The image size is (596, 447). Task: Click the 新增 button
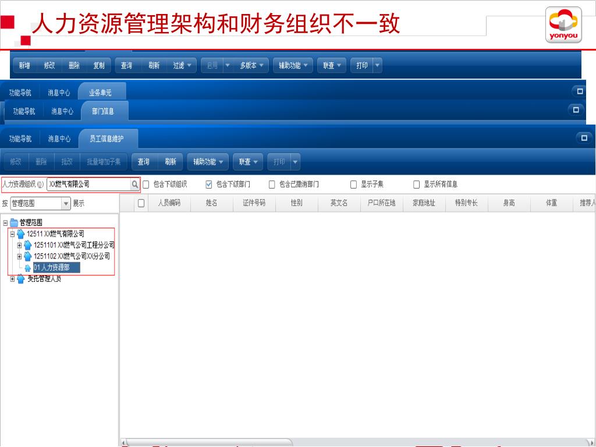coord(24,65)
